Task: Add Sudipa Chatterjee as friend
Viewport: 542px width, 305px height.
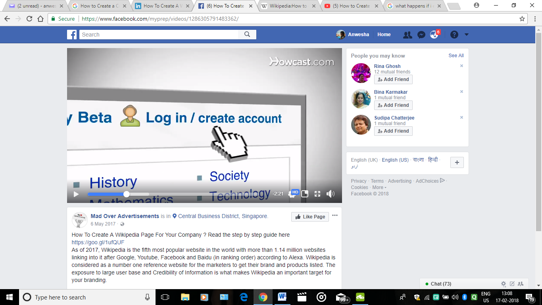Action: coord(393,131)
